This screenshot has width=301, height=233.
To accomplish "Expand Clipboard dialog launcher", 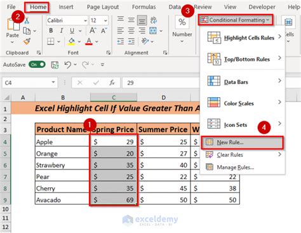I will (x=39, y=53).
